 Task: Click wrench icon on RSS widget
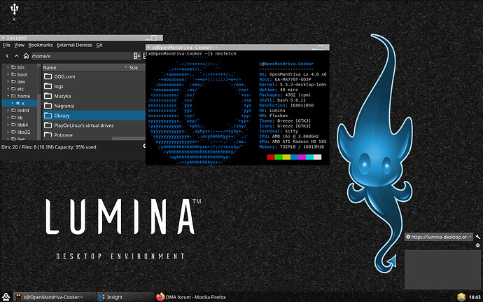click(477, 237)
